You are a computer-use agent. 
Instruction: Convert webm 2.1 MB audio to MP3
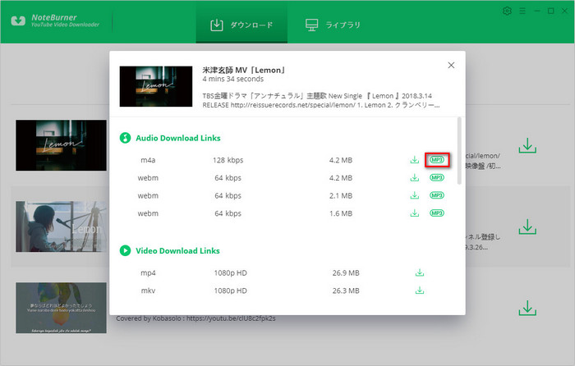click(x=437, y=195)
